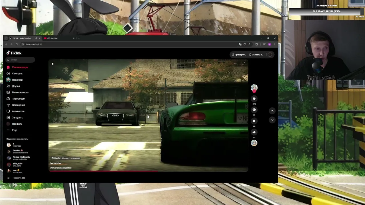Open the CapCut editing tag on video
365x205 pixels.
[66, 158]
